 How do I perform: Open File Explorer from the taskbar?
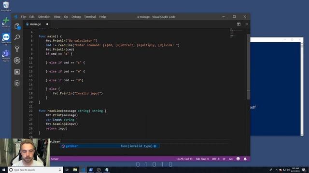[75, 170]
